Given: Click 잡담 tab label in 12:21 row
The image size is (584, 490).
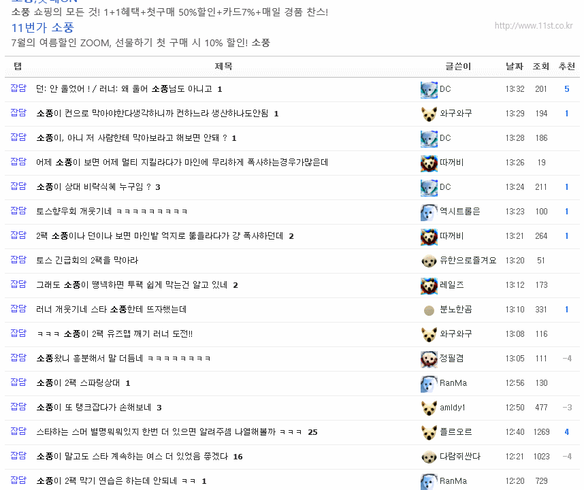Looking at the screenshot, I should click(18, 456).
